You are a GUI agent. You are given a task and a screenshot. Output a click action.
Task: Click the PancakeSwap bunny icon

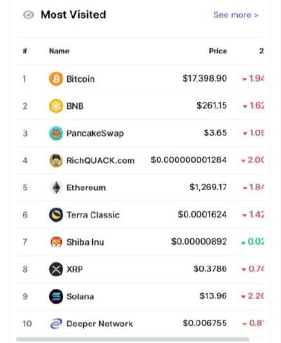tap(56, 133)
